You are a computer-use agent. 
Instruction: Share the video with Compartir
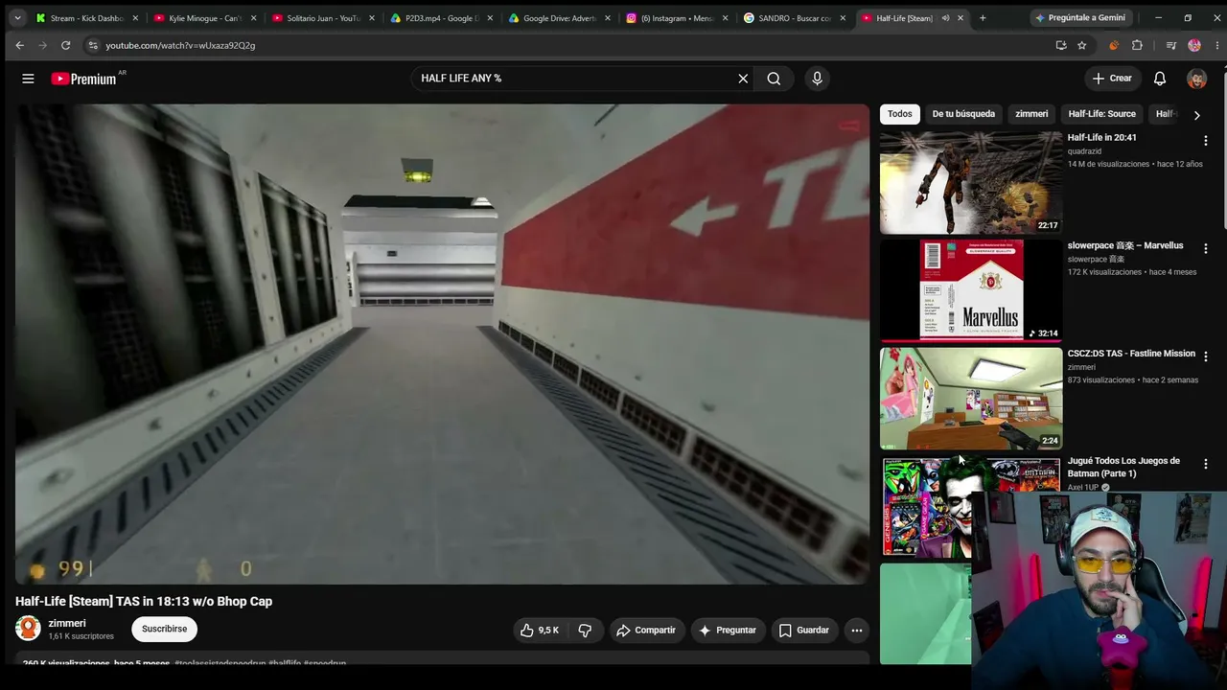(646, 630)
